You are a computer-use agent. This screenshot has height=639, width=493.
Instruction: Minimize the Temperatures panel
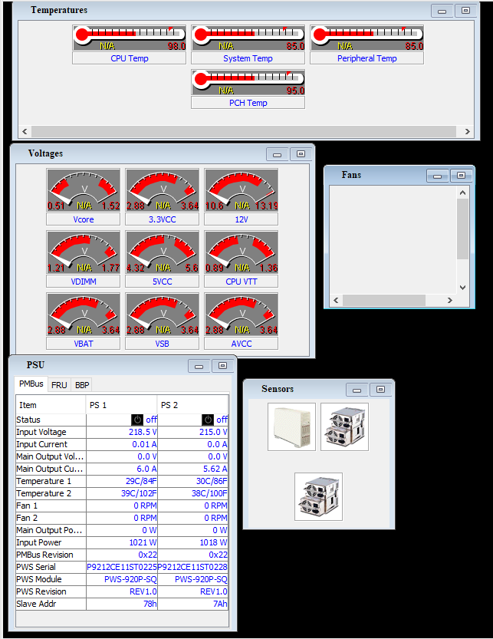click(x=442, y=11)
